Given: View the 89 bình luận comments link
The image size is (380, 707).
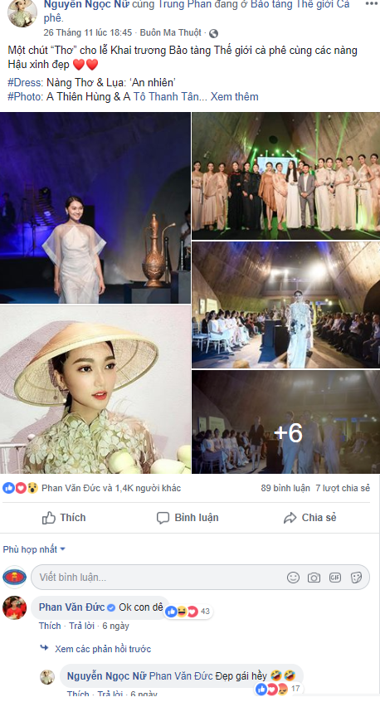Looking at the screenshot, I should tap(285, 488).
